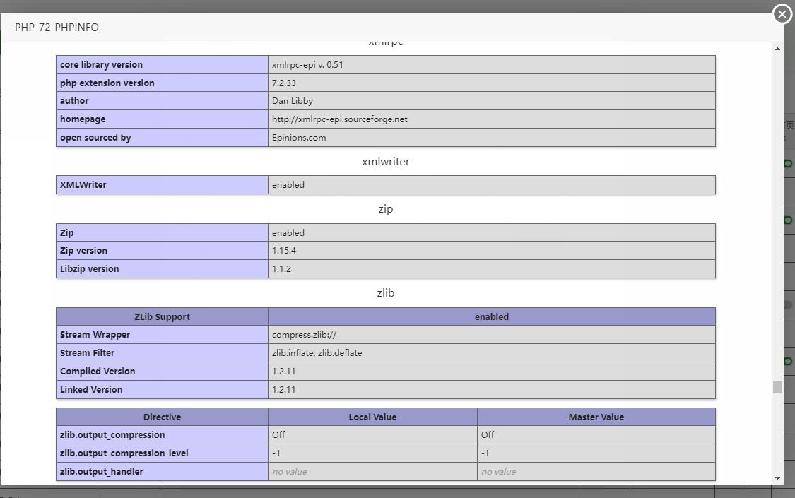This screenshot has width=795, height=498.
Task: Select the xmlwriter section heading
Action: pyautogui.click(x=386, y=162)
